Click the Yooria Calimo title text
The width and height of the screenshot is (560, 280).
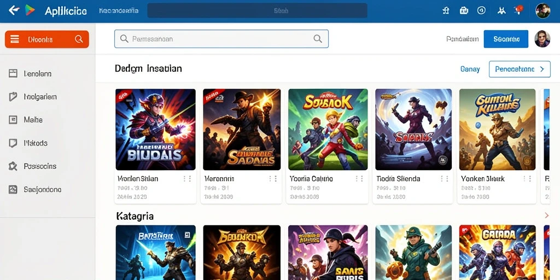(311, 179)
